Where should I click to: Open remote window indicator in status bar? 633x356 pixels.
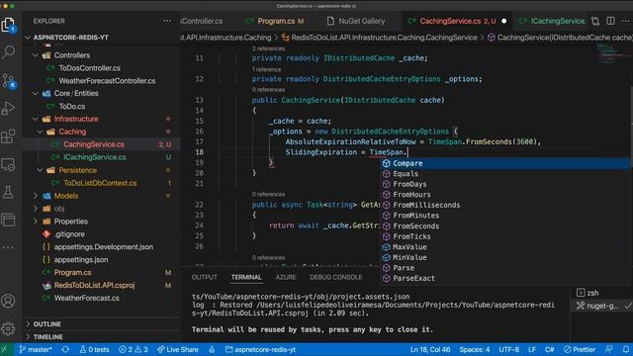coord(5,349)
